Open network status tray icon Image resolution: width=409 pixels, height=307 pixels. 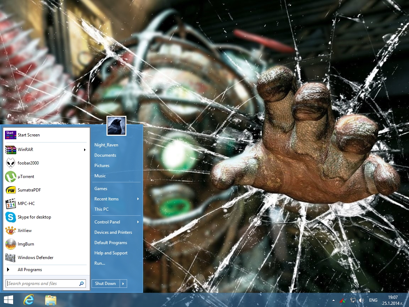[353, 301]
